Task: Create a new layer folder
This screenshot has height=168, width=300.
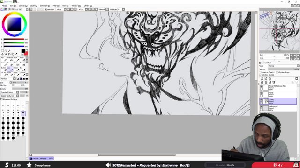Action: click(x=270, y=78)
